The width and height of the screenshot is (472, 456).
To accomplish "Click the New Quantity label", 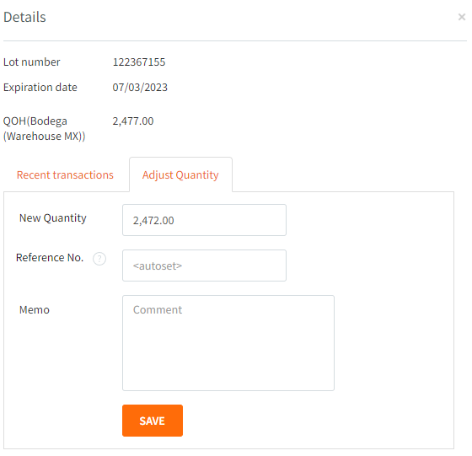I will click(52, 218).
